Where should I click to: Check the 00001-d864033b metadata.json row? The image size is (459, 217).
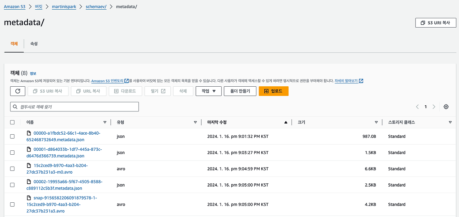(x=13, y=153)
